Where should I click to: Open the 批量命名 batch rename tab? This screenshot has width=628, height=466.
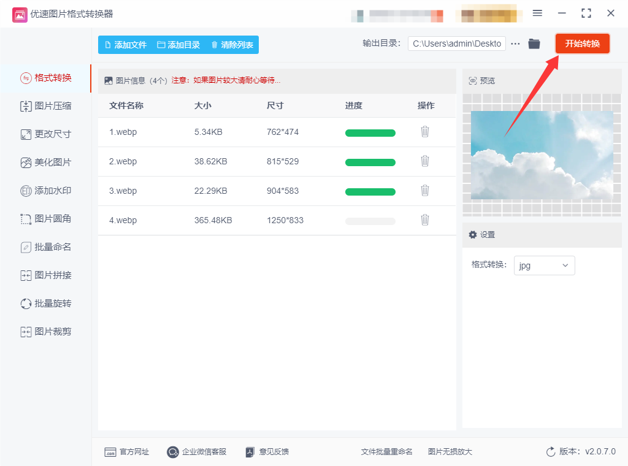45,247
